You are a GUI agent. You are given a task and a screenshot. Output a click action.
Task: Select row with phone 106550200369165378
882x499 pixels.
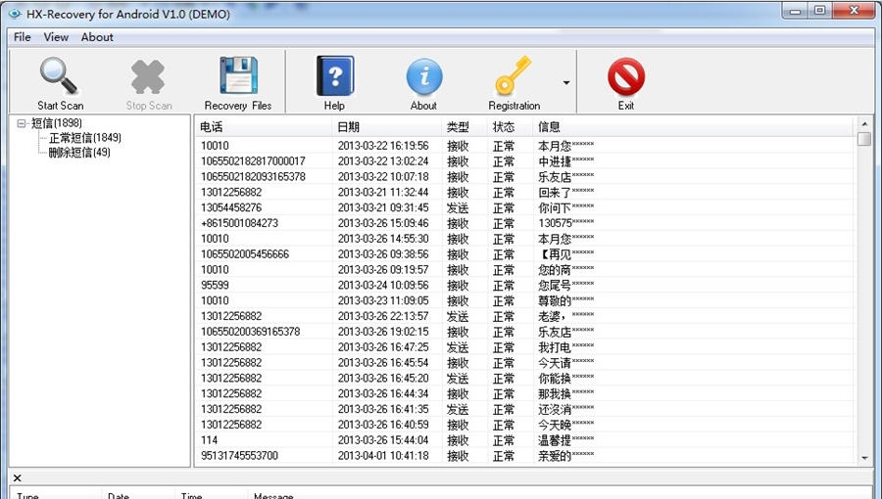click(524, 332)
